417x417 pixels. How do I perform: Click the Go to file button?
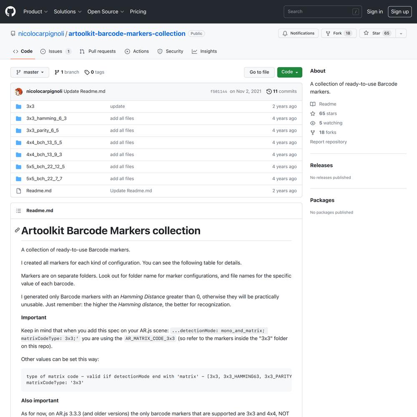click(x=259, y=72)
